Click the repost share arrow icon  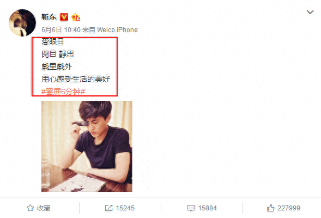[x=108, y=208]
